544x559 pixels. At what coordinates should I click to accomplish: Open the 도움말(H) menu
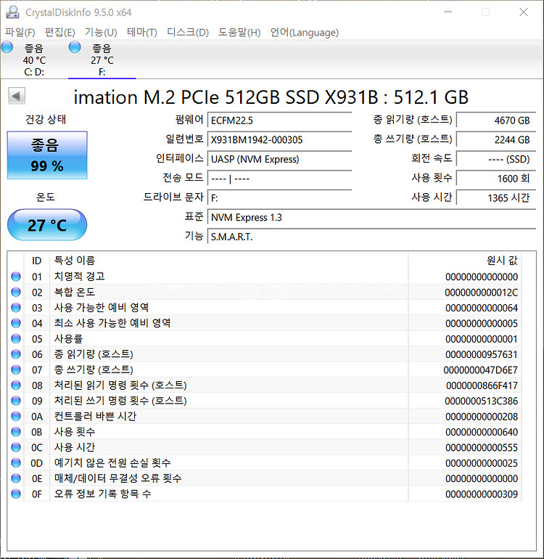click(239, 33)
